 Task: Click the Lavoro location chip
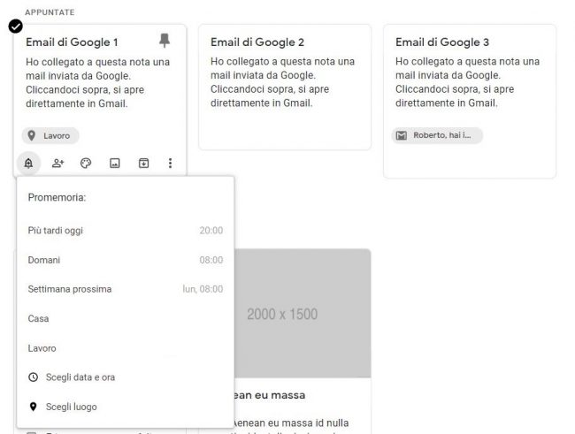pos(51,136)
